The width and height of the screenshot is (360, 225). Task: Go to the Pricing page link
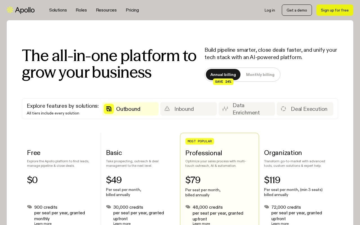coord(132,10)
